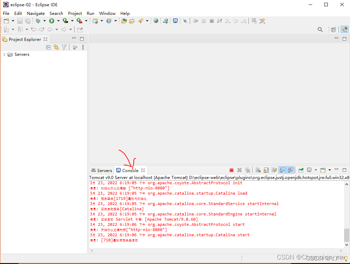This screenshot has width=350, height=264.
Task: Select the Java EE perspective button
Action: [x=345, y=29]
